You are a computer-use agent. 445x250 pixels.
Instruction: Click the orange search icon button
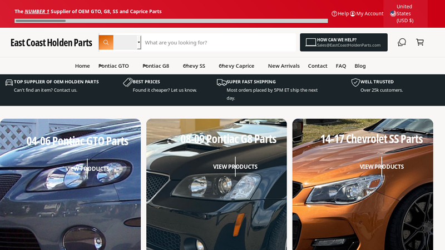coord(106,42)
